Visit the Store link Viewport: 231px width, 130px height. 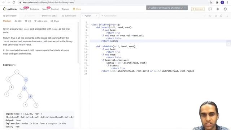77,9
